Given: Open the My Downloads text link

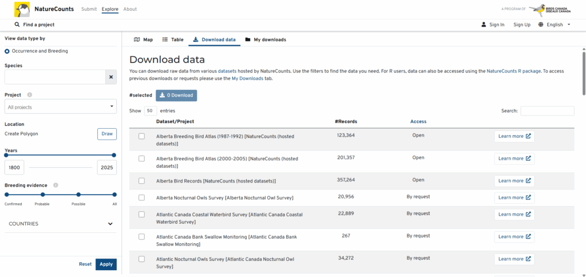Looking at the screenshot, I should click(247, 79).
